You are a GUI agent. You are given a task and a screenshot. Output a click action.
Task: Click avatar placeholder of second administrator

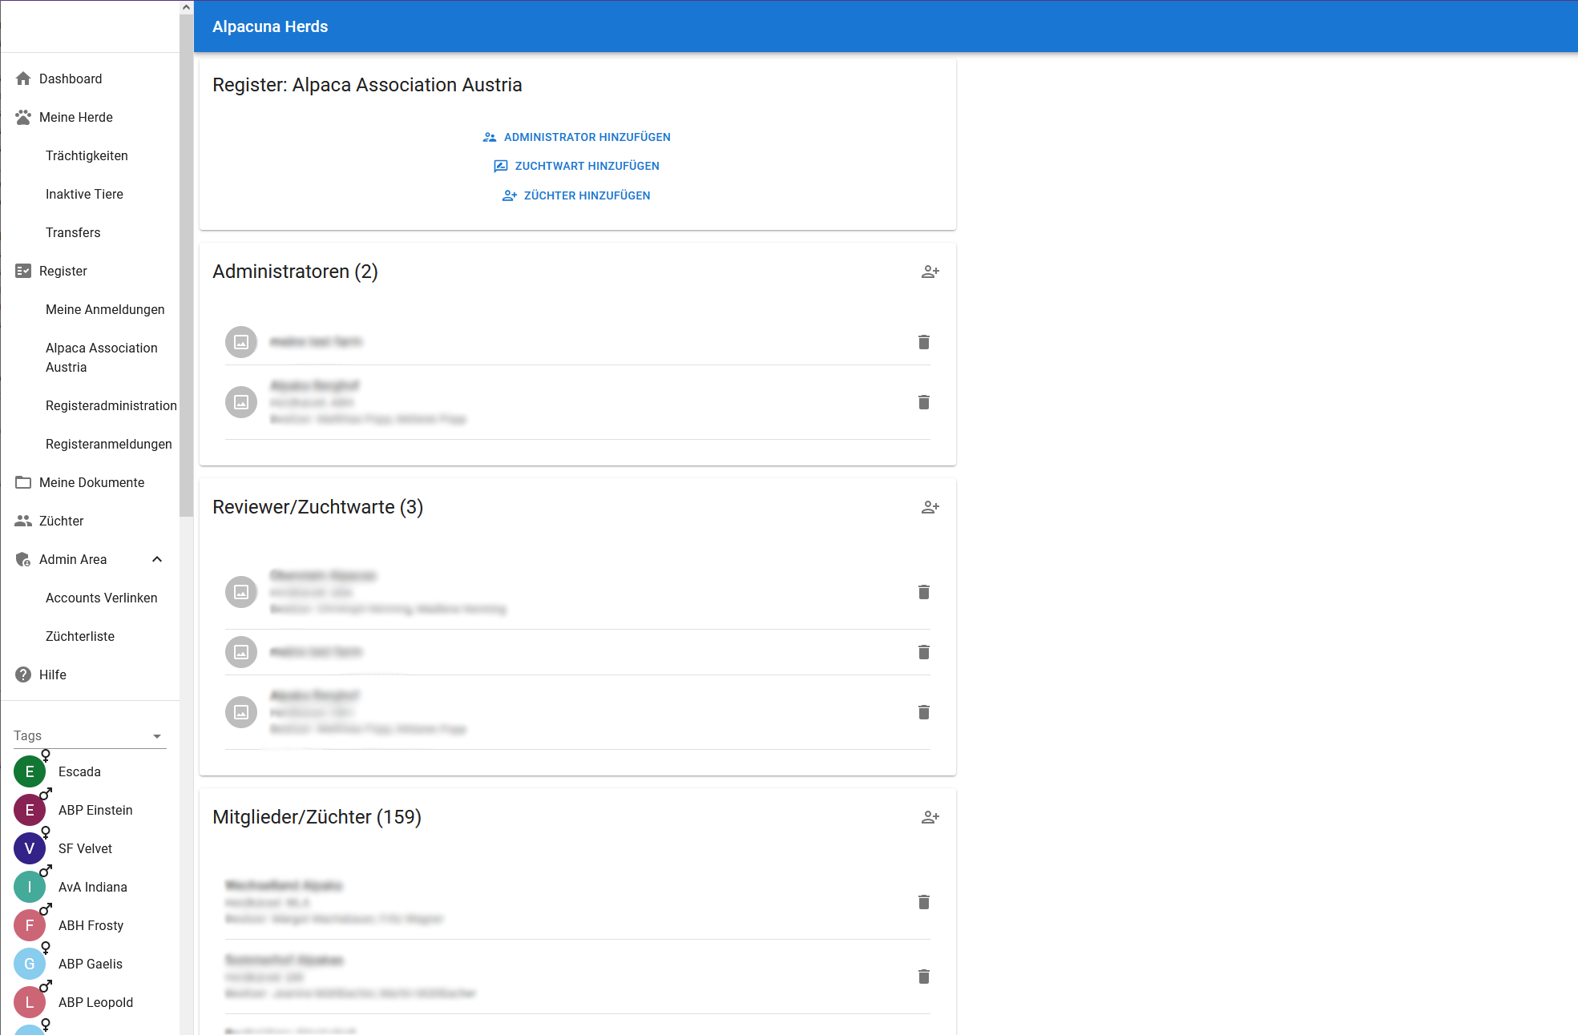241,402
